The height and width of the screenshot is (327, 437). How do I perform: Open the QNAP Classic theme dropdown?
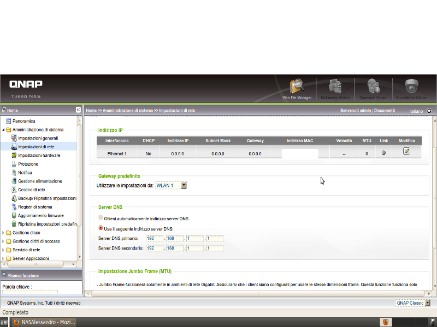(x=427, y=302)
